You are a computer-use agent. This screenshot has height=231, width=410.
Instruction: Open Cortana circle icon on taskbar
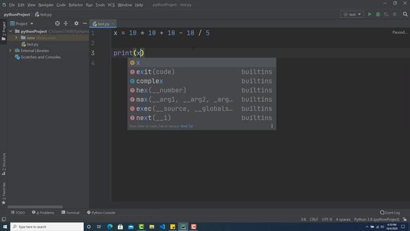pyautogui.click(x=88, y=227)
